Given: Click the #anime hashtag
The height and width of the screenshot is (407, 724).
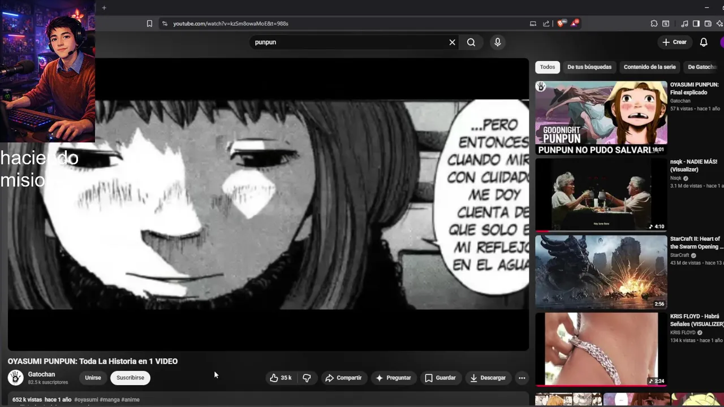Looking at the screenshot, I should 130,400.
